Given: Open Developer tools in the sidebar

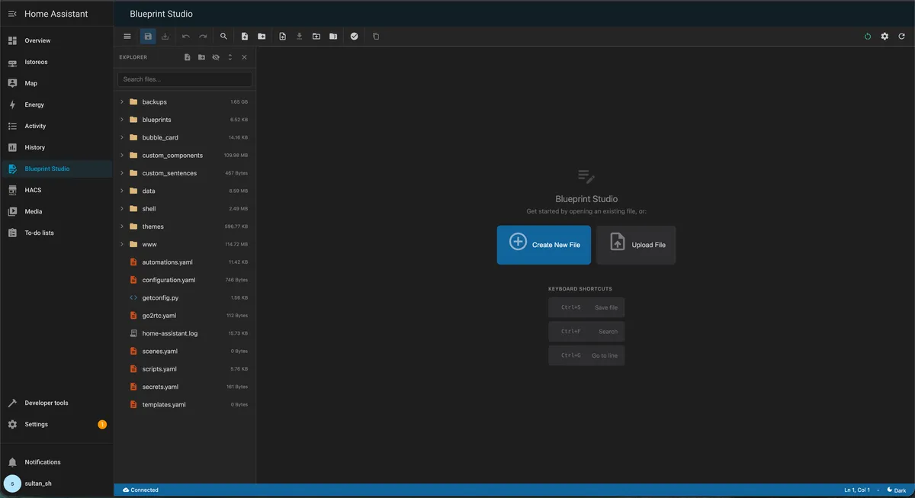Looking at the screenshot, I should (56, 403).
